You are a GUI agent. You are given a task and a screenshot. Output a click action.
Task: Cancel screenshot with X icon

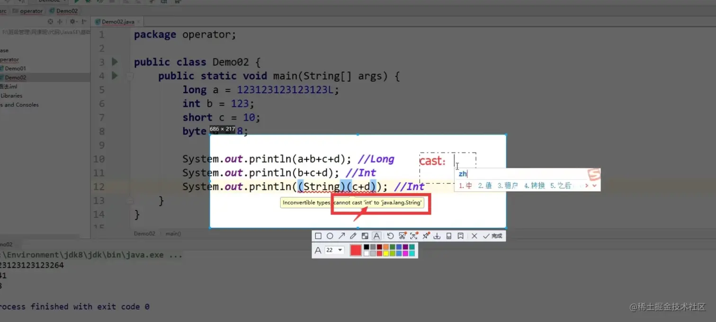pos(474,235)
